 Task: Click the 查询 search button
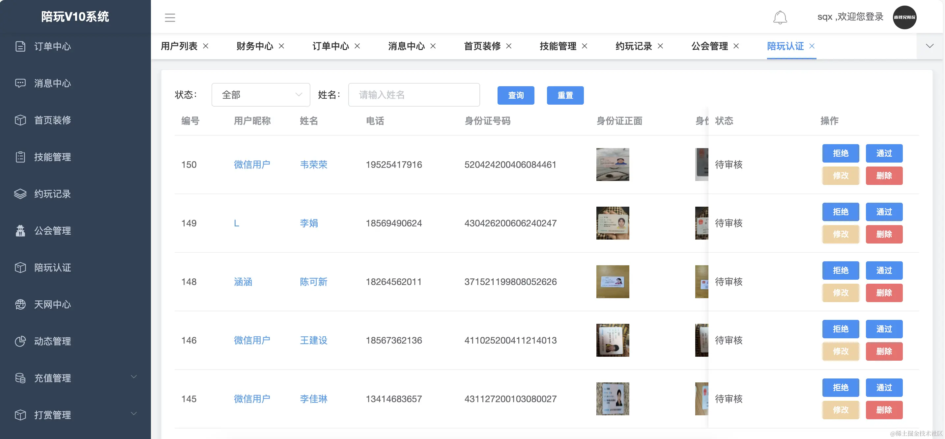tap(516, 95)
